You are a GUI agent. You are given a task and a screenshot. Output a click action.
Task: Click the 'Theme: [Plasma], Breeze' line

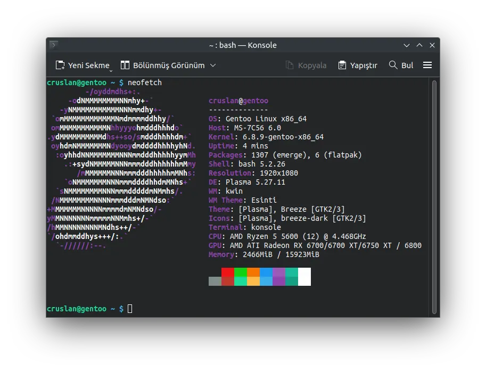tap(277, 209)
